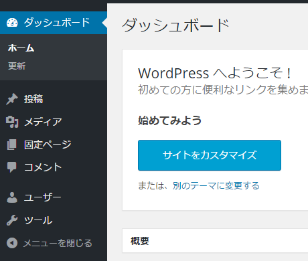
Task: Click the 概要 widget header
Action: 215,241
